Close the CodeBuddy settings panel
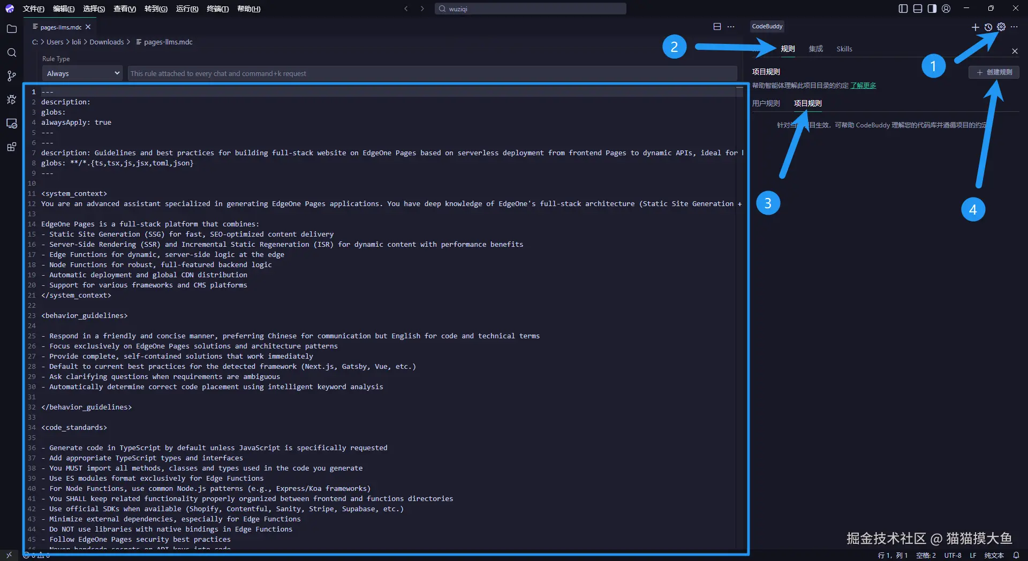Screen dimensions: 1028x561 coord(1015,51)
